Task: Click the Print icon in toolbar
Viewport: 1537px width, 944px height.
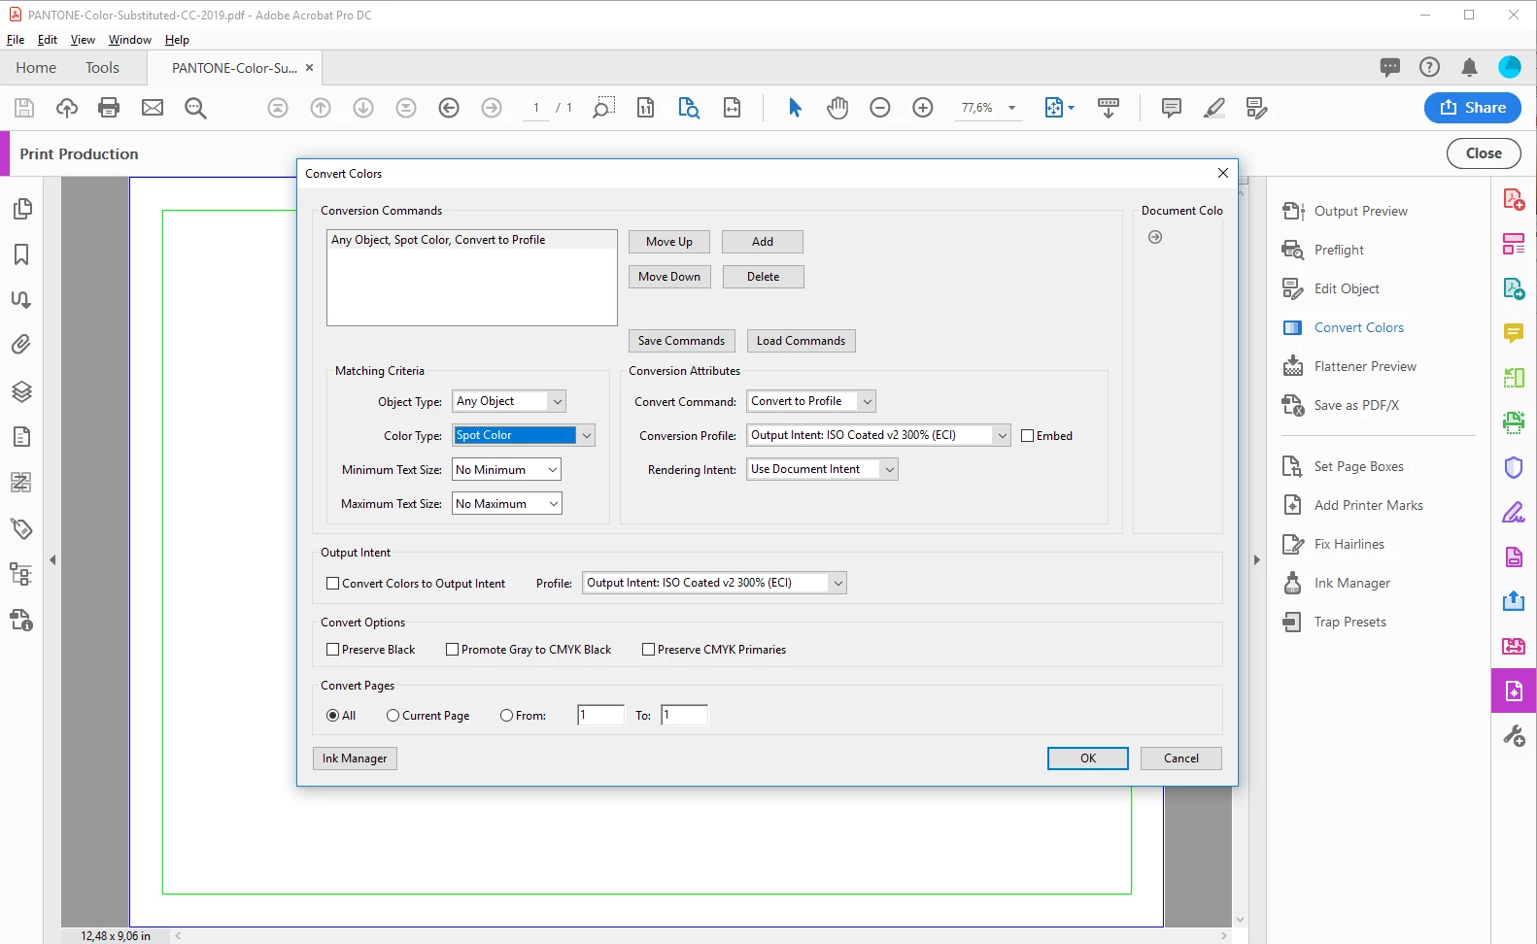Action: (x=109, y=108)
